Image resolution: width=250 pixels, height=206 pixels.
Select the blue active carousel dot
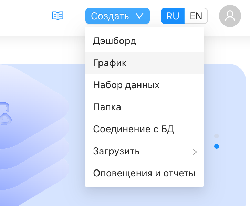coord(217,146)
